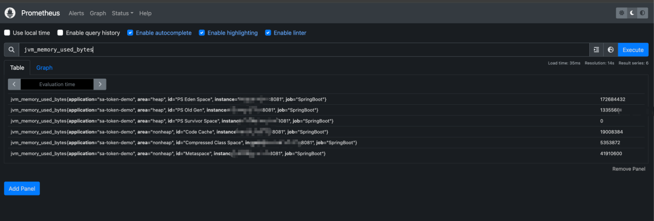The height and width of the screenshot is (221, 654).
Task: Click the Remove Panel link
Action: [629, 169]
